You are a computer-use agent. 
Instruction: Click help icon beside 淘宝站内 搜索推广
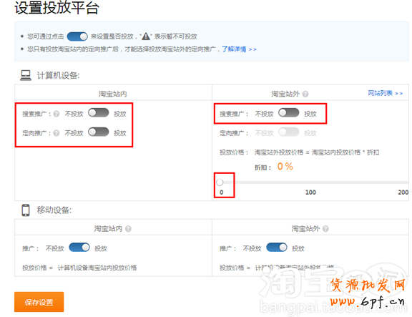coord(57,114)
